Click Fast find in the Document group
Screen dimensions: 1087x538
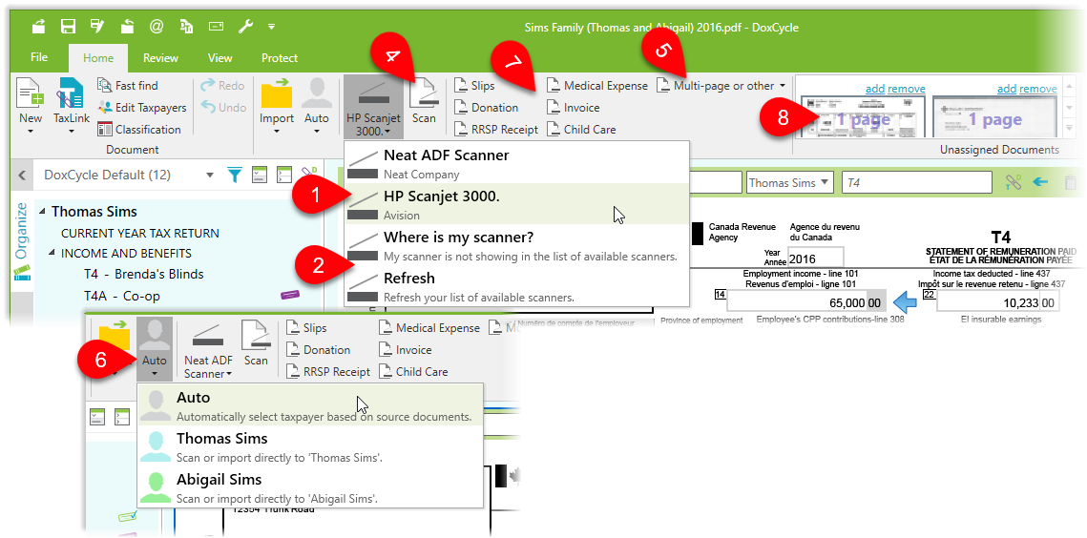pyautogui.click(x=128, y=85)
